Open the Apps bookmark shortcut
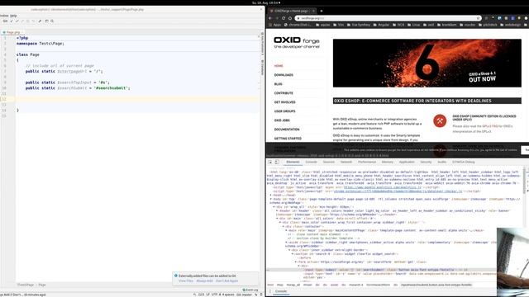The width and height of the screenshot is (529, 297). pos(275,25)
